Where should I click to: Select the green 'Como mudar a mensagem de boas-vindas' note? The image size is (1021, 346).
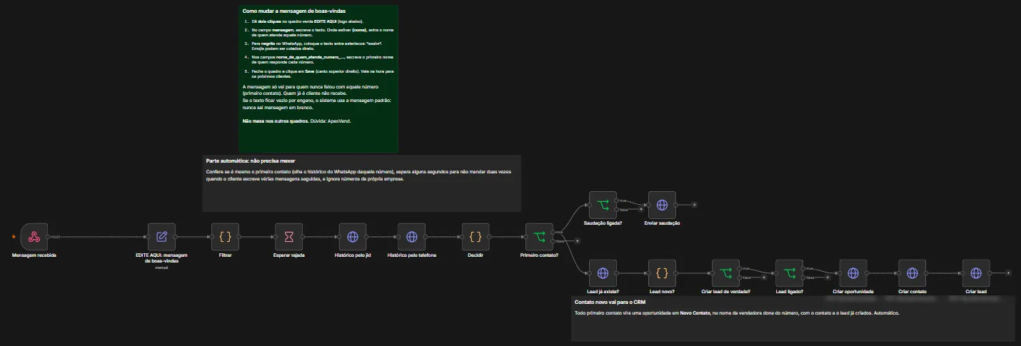(x=318, y=79)
